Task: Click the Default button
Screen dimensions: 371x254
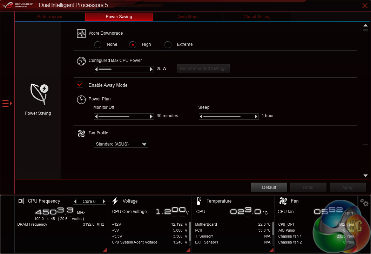Action: [x=269, y=188]
